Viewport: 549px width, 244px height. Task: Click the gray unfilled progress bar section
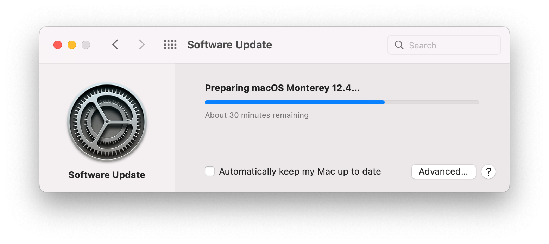click(431, 102)
